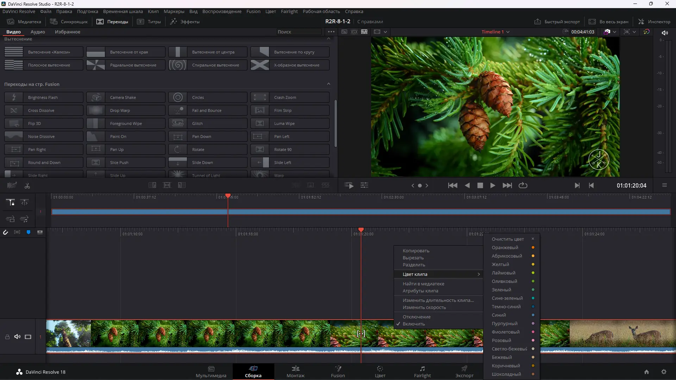This screenshot has height=380, width=676.
Task: Toggle the Включить context menu option
Action: click(414, 324)
